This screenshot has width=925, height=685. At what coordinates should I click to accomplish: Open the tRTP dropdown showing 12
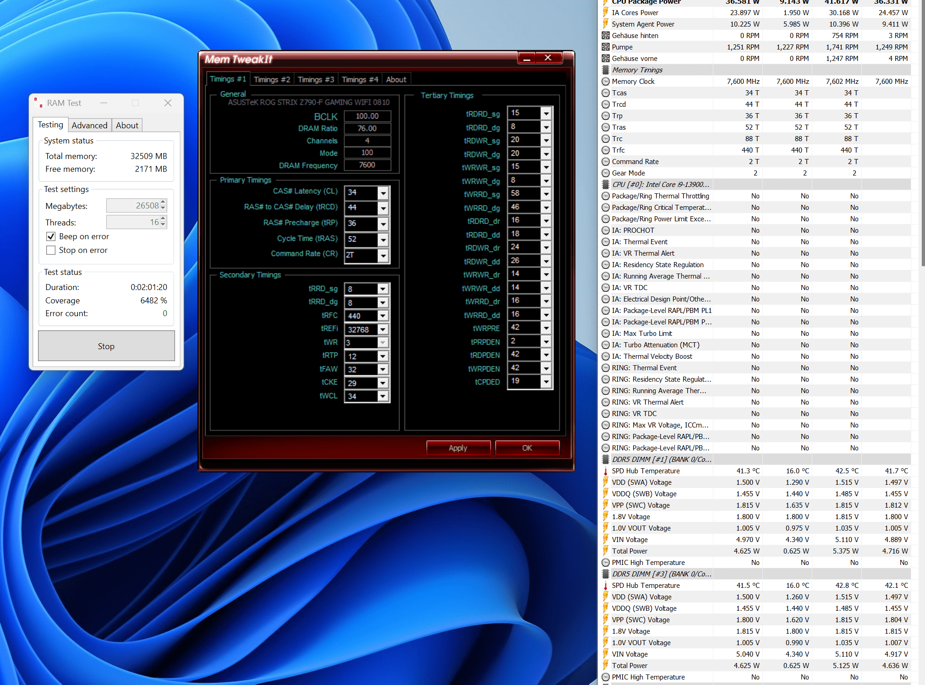click(383, 356)
